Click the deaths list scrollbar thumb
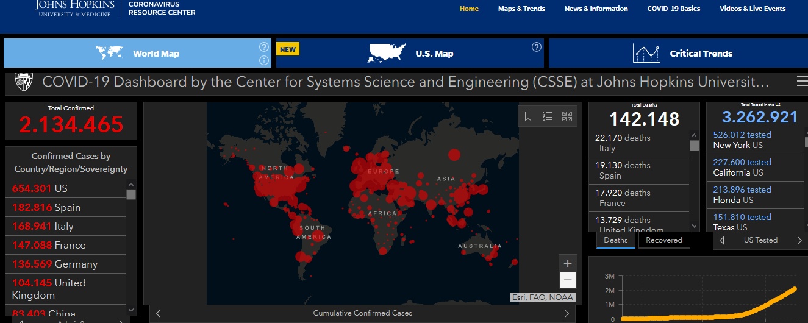The width and height of the screenshot is (808, 323). point(694,145)
